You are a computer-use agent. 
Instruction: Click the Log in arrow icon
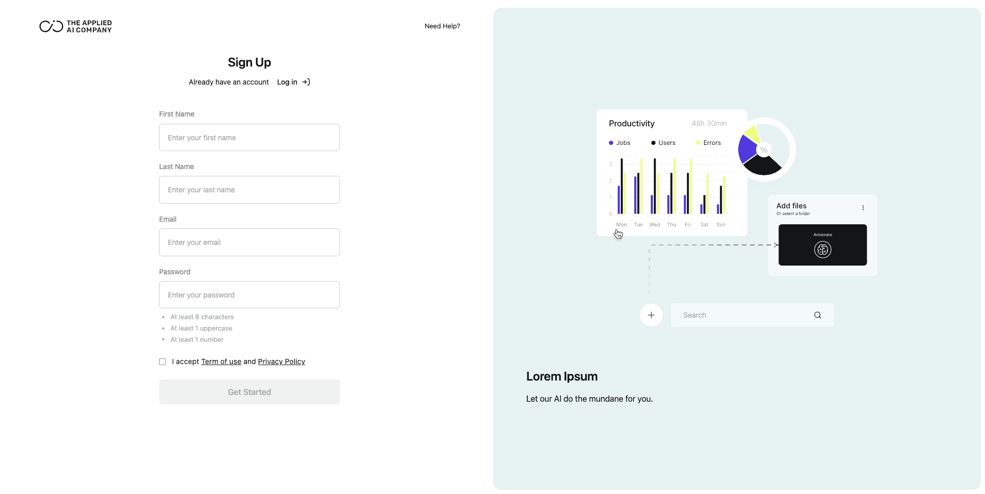[x=306, y=81]
